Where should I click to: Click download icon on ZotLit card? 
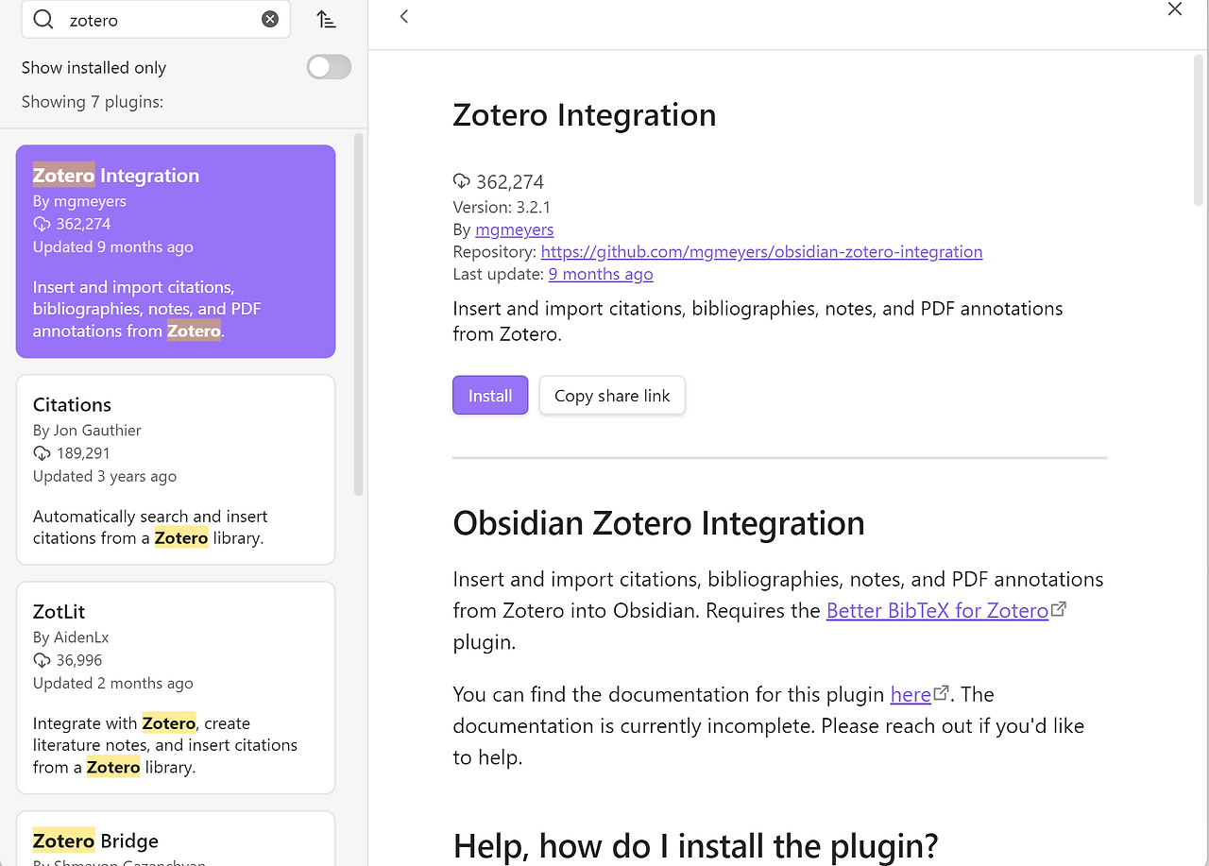(42, 660)
